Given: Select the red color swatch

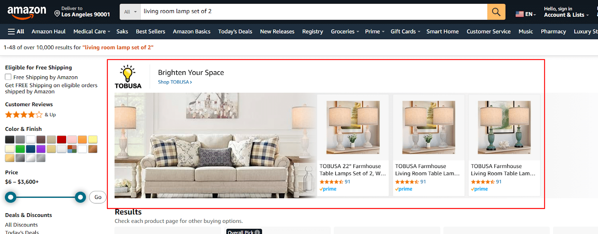Looking at the screenshot, I should tap(62, 139).
